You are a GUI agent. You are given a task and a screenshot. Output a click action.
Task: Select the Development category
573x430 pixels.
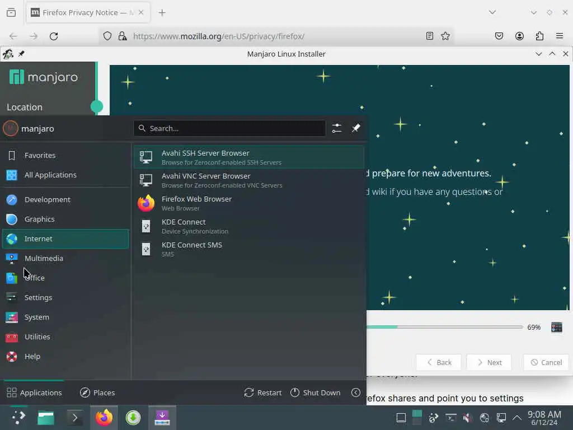[65, 200]
